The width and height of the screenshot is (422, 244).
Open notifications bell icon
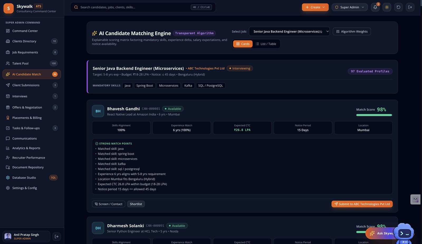pyautogui.click(x=375, y=7)
